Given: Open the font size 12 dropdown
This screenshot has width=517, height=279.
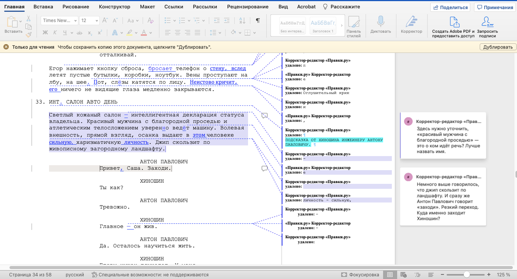Looking at the screenshot, I should 97,21.
